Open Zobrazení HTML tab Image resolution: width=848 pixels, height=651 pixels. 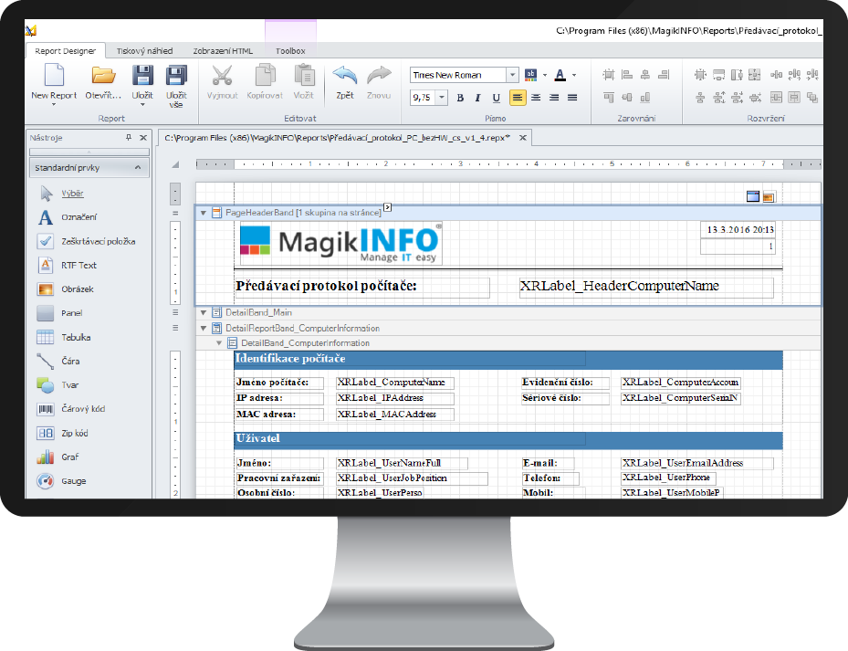[x=223, y=51]
